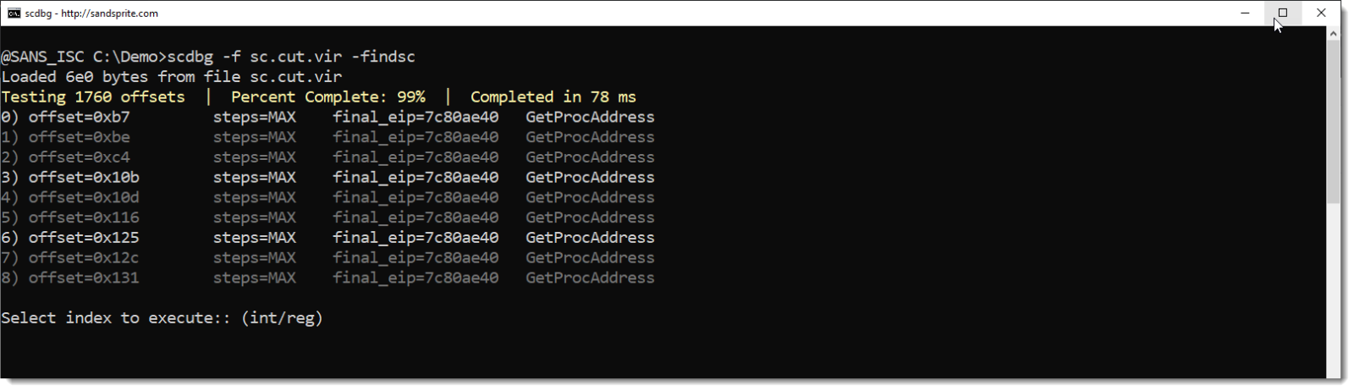Click the result line with offset=0x116
This screenshot has width=1354, height=391.
pyautogui.click(x=327, y=218)
